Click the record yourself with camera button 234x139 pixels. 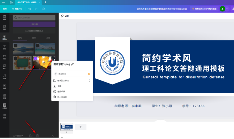point(34,31)
